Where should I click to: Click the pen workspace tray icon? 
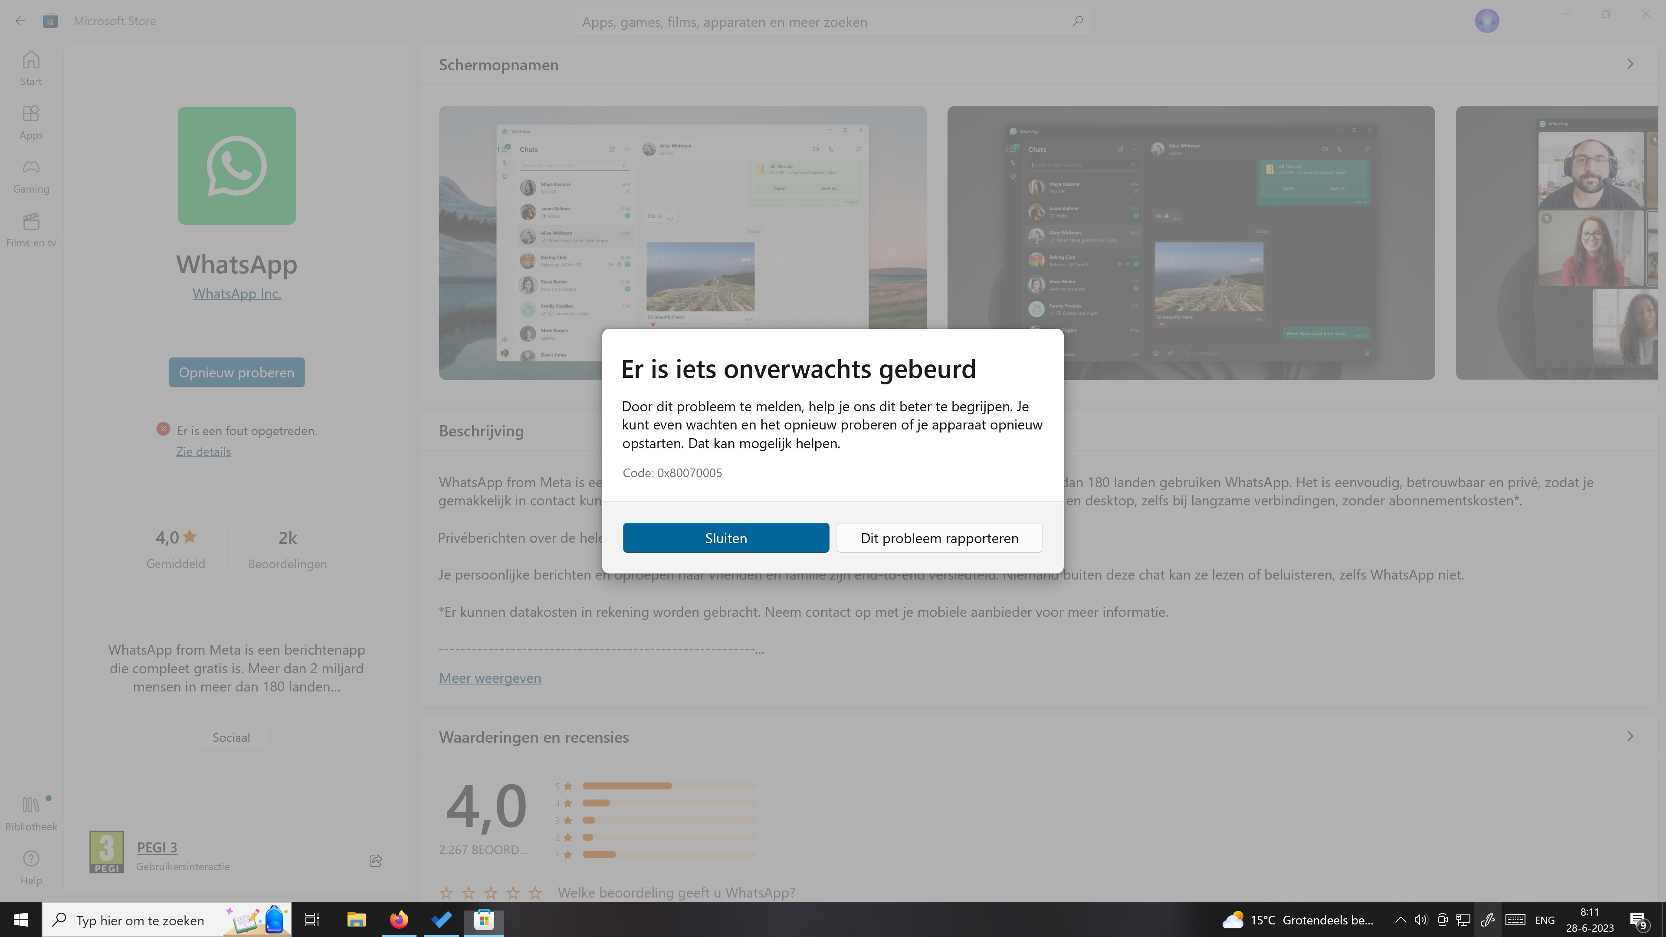(1488, 920)
